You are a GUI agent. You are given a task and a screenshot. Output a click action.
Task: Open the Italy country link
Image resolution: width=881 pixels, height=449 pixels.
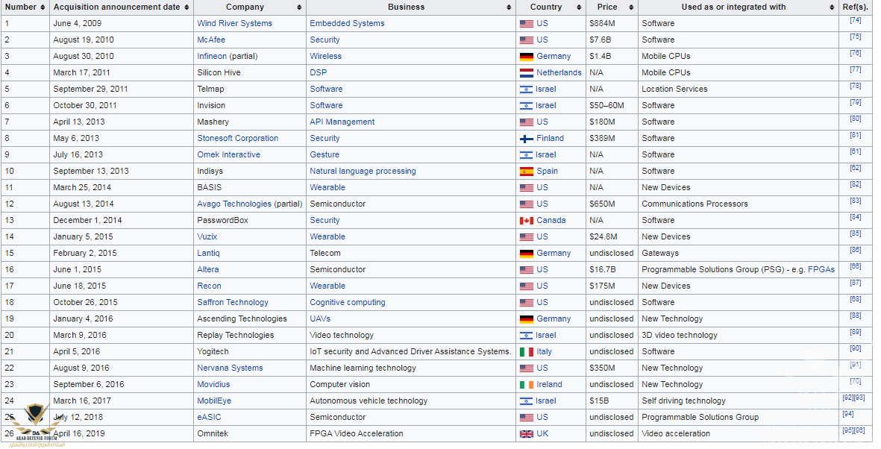tap(545, 351)
